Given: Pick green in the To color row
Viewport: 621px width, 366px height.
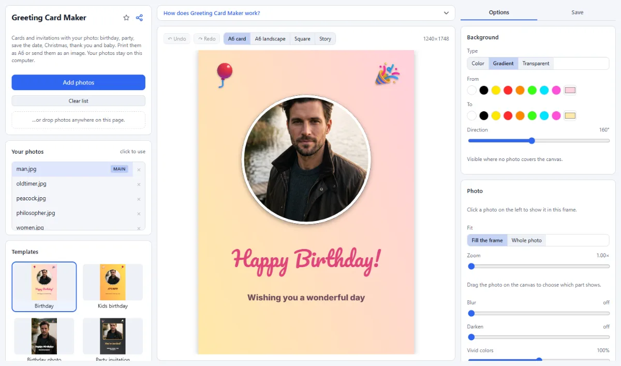Looking at the screenshot, I should pyautogui.click(x=532, y=115).
